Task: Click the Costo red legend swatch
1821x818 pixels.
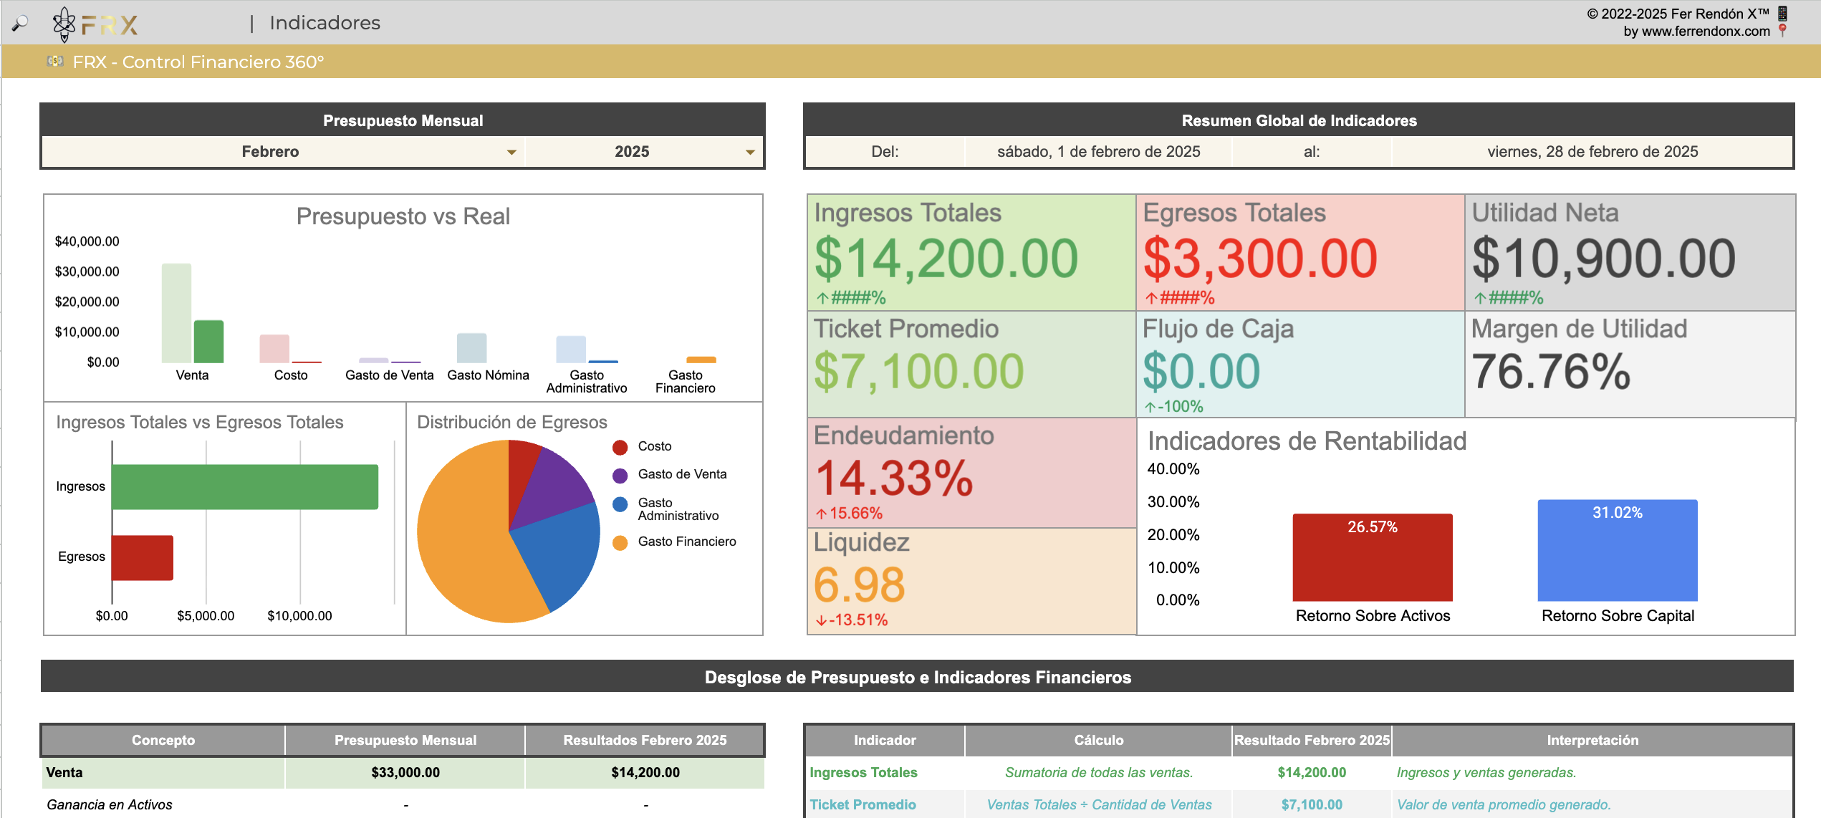Action: 620,447
